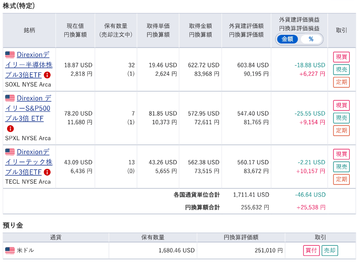Click 現買 button for SOXL
Screen dimensions: 359x266
click(x=341, y=57)
